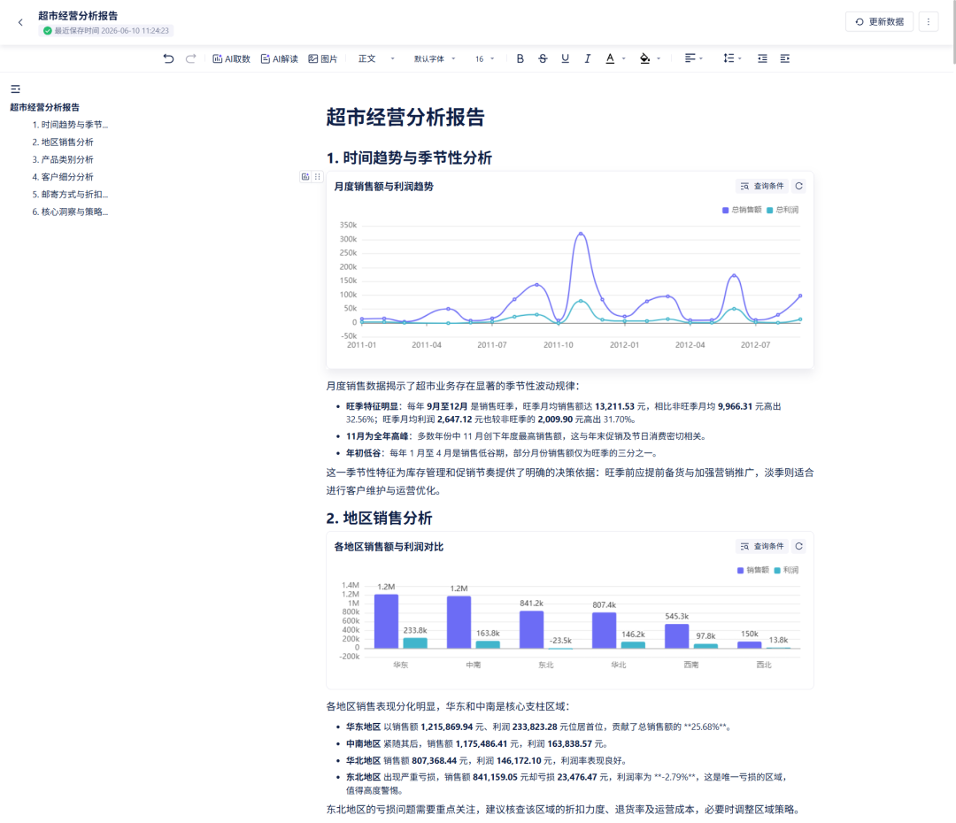Click the 更新数据 button
The image size is (956, 823).
point(879,22)
